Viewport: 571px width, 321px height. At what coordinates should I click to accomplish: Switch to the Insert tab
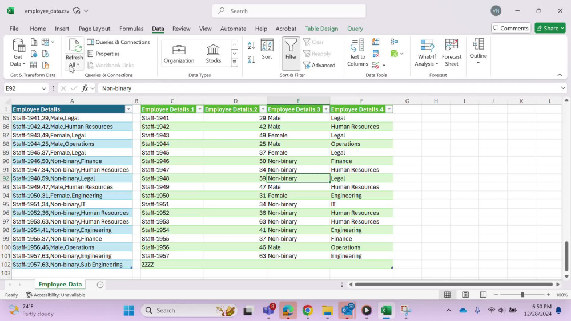[62, 29]
